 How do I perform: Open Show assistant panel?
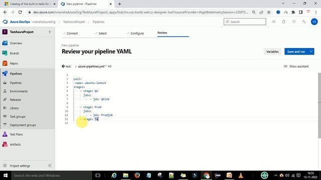click(x=296, y=66)
